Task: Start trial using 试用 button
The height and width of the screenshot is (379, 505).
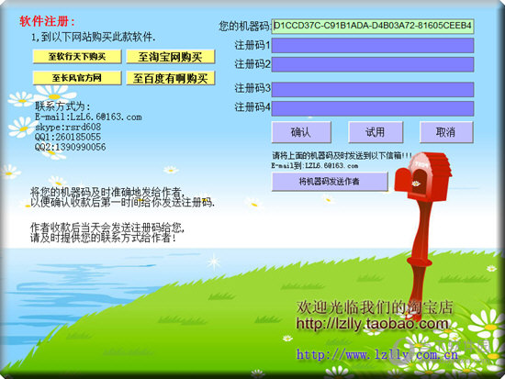Action: point(376,132)
